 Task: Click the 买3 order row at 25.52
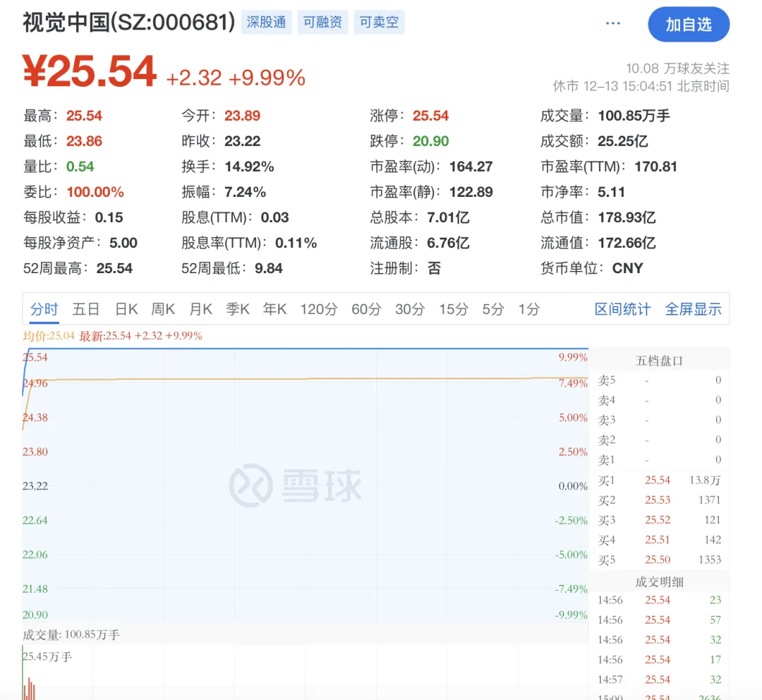(x=660, y=520)
